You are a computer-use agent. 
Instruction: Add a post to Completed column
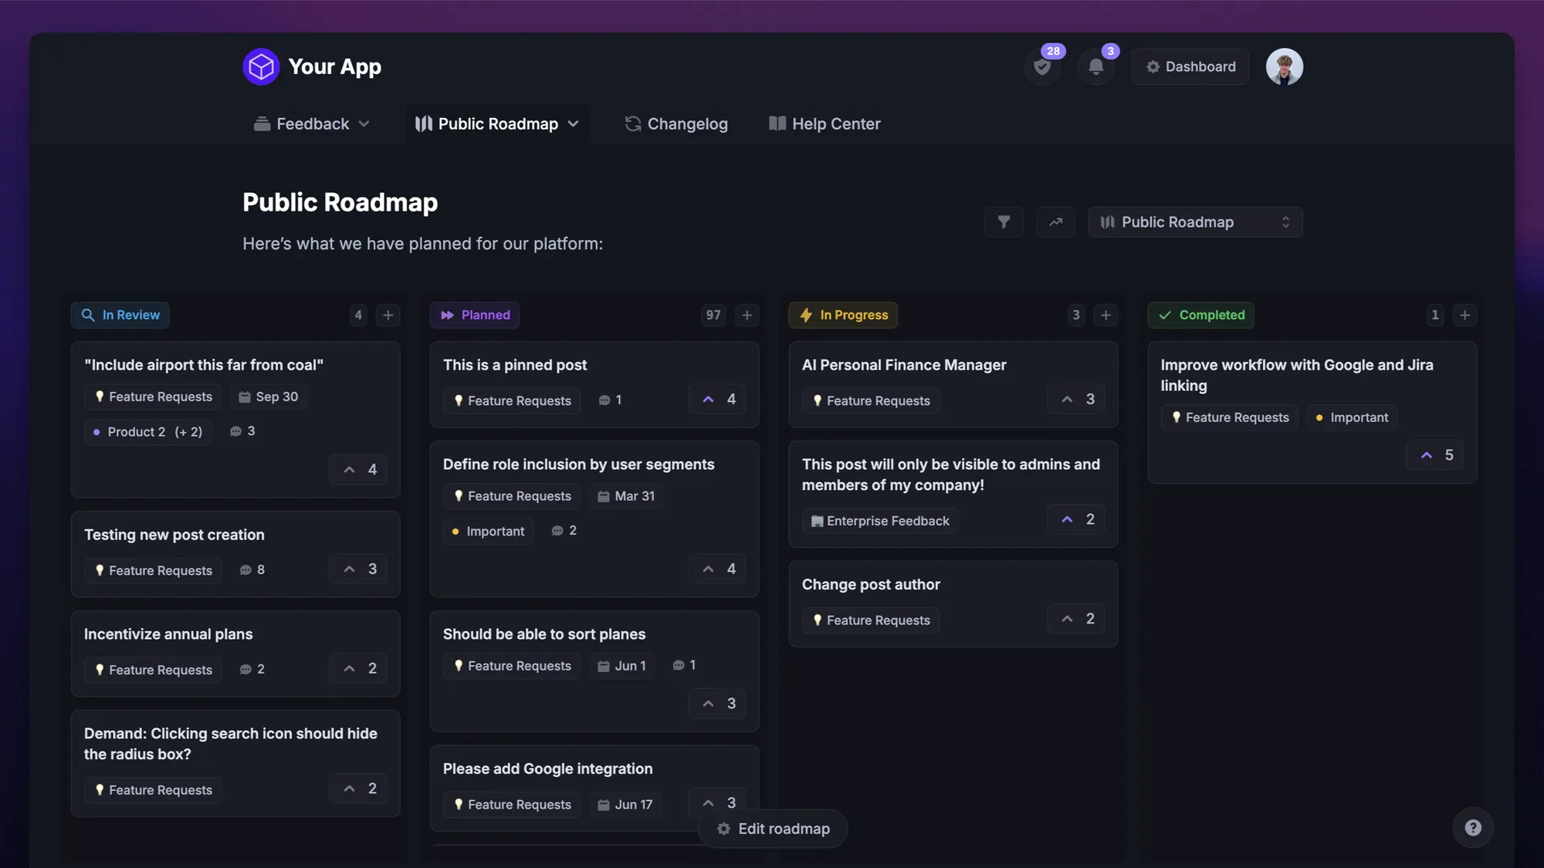(1464, 315)
